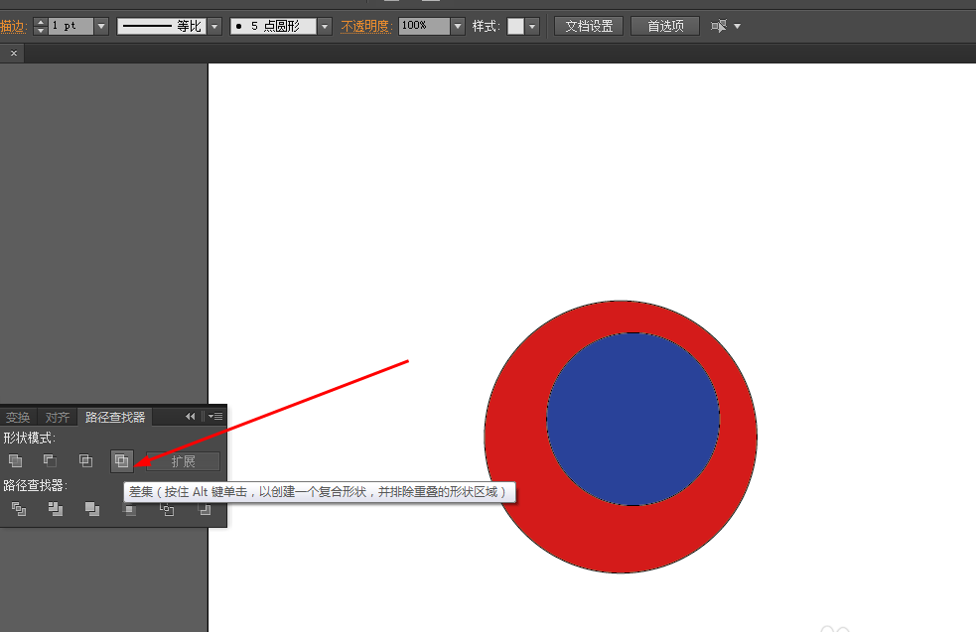The width and height of the screenshot is (976, 632).
Task: Open the 不透明度 percentage dropdown
Action: 458,26
